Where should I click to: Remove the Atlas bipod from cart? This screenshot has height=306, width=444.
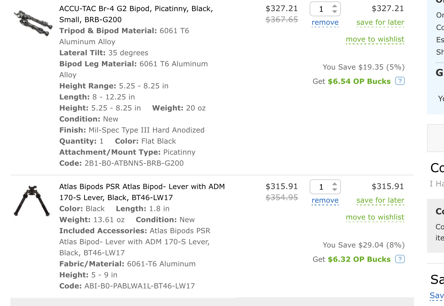pos(325,201)
